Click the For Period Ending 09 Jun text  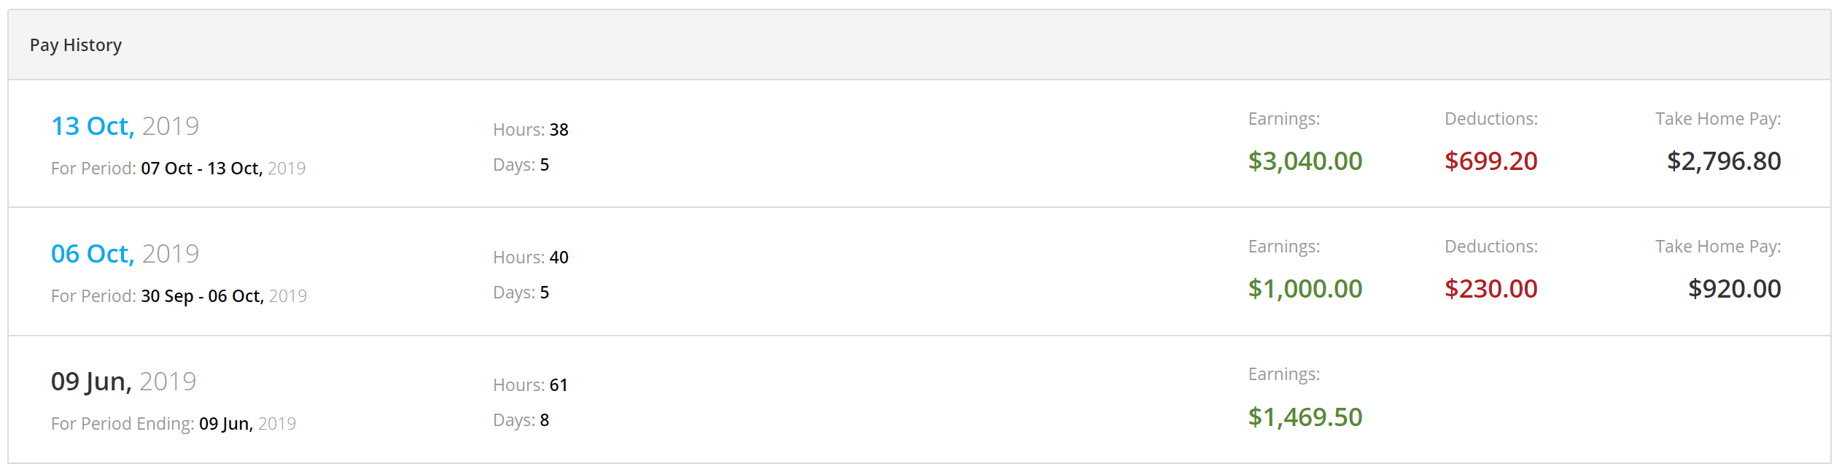point(174,424)
